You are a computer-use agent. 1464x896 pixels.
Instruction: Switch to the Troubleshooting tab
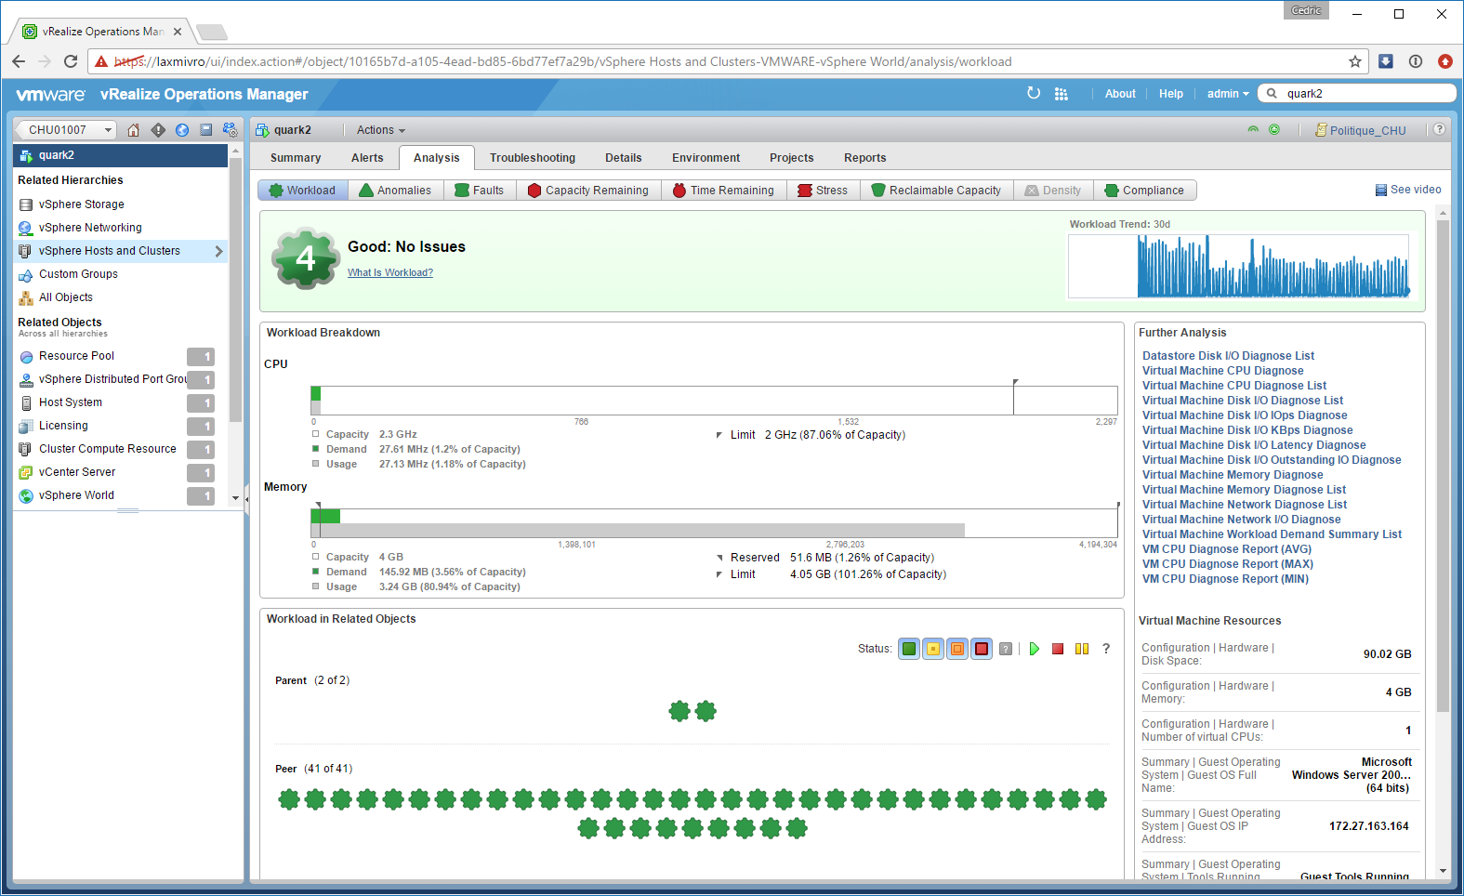533,158
